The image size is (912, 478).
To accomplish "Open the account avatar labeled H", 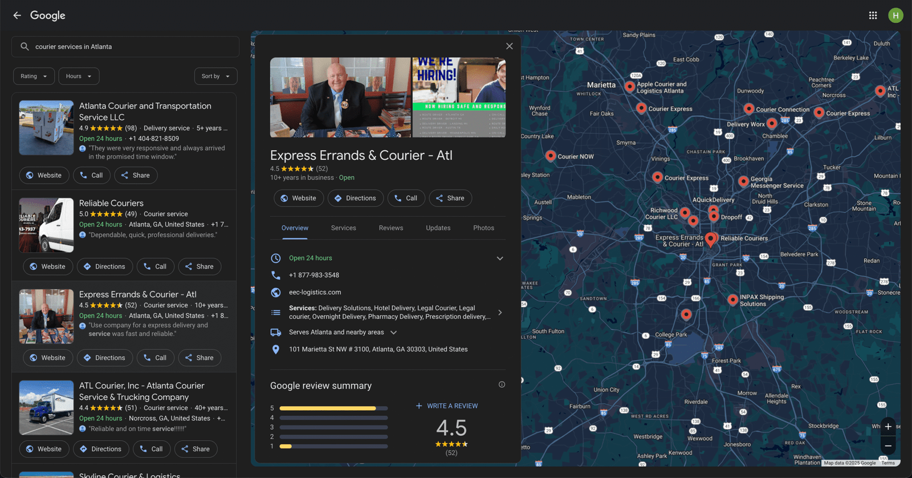I will pyautogui.click(x=895, y=15).
